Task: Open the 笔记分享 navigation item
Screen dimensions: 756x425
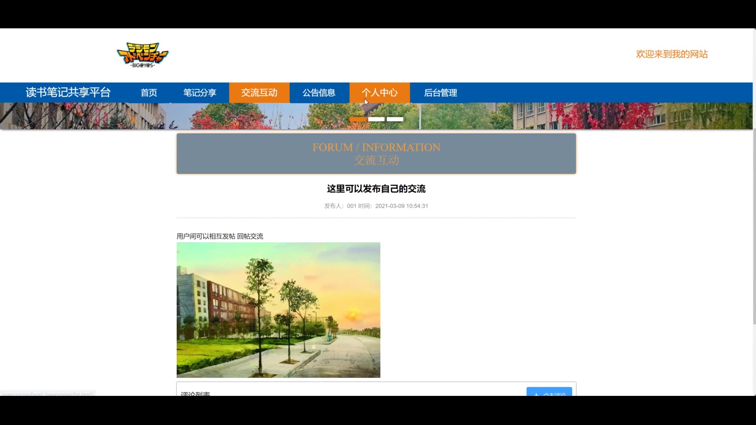Action: pyautogui.click(x=200, y=93)
